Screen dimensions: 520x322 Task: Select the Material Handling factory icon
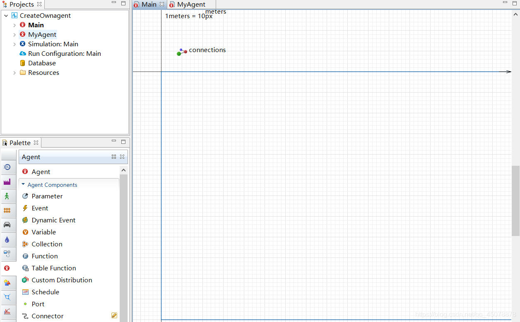7,181
